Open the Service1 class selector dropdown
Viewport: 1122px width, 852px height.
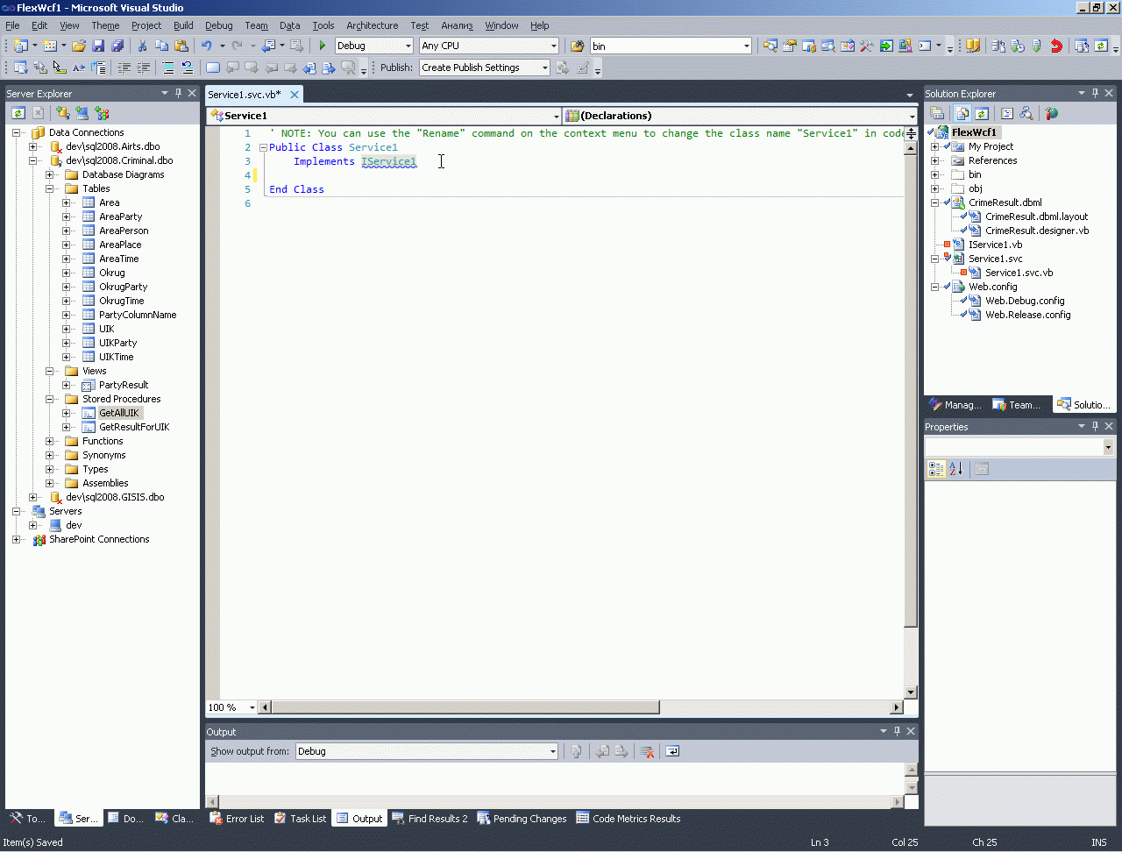pos(556,116)
